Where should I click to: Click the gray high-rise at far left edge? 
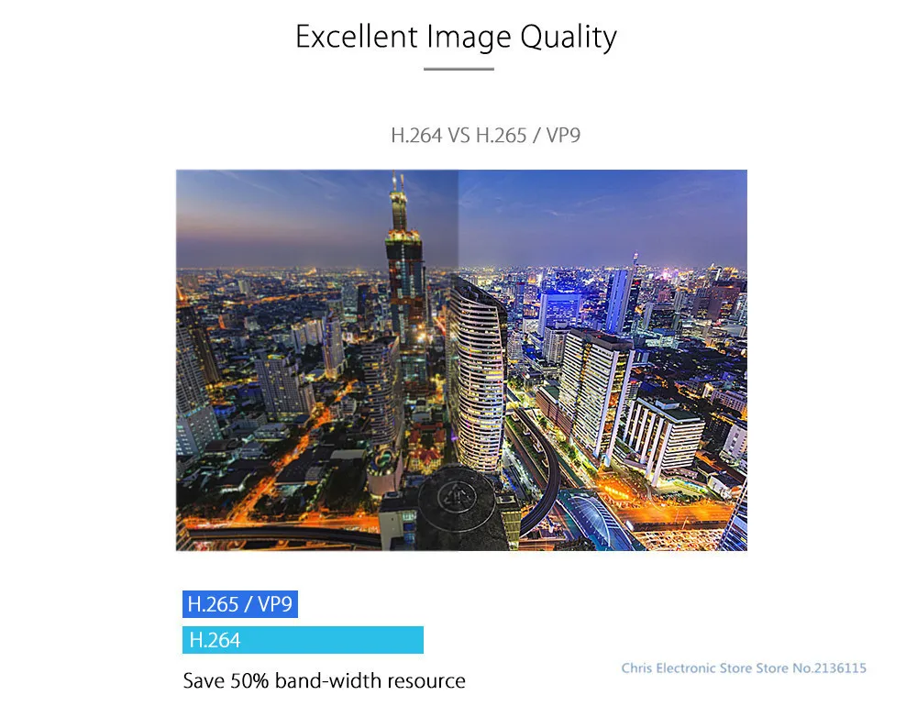pos(193,381)
